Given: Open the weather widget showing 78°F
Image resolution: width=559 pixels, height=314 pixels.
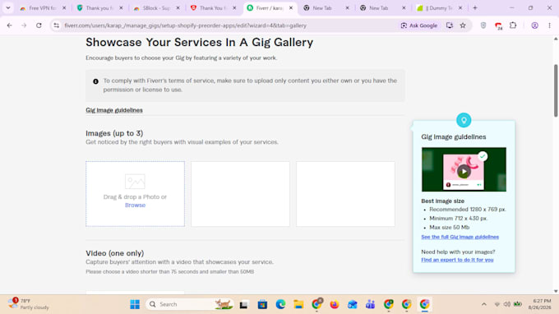Looking at the screenshot, I should 30,304.
